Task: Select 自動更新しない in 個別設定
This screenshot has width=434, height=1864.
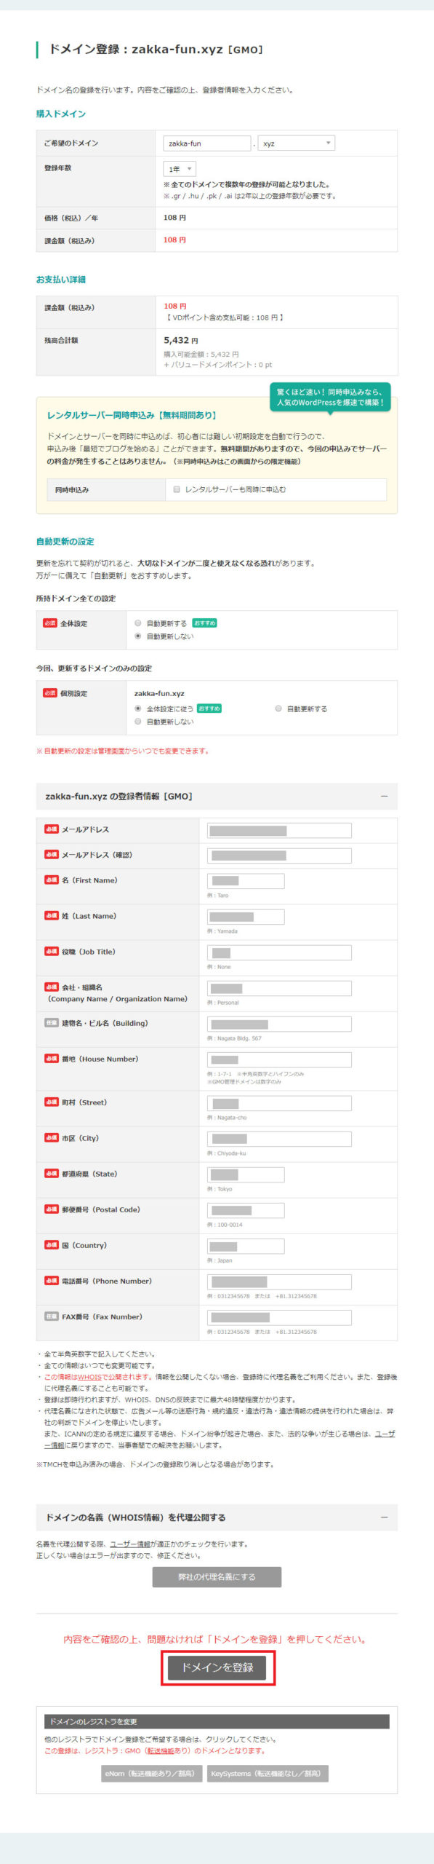Action: 138,722
